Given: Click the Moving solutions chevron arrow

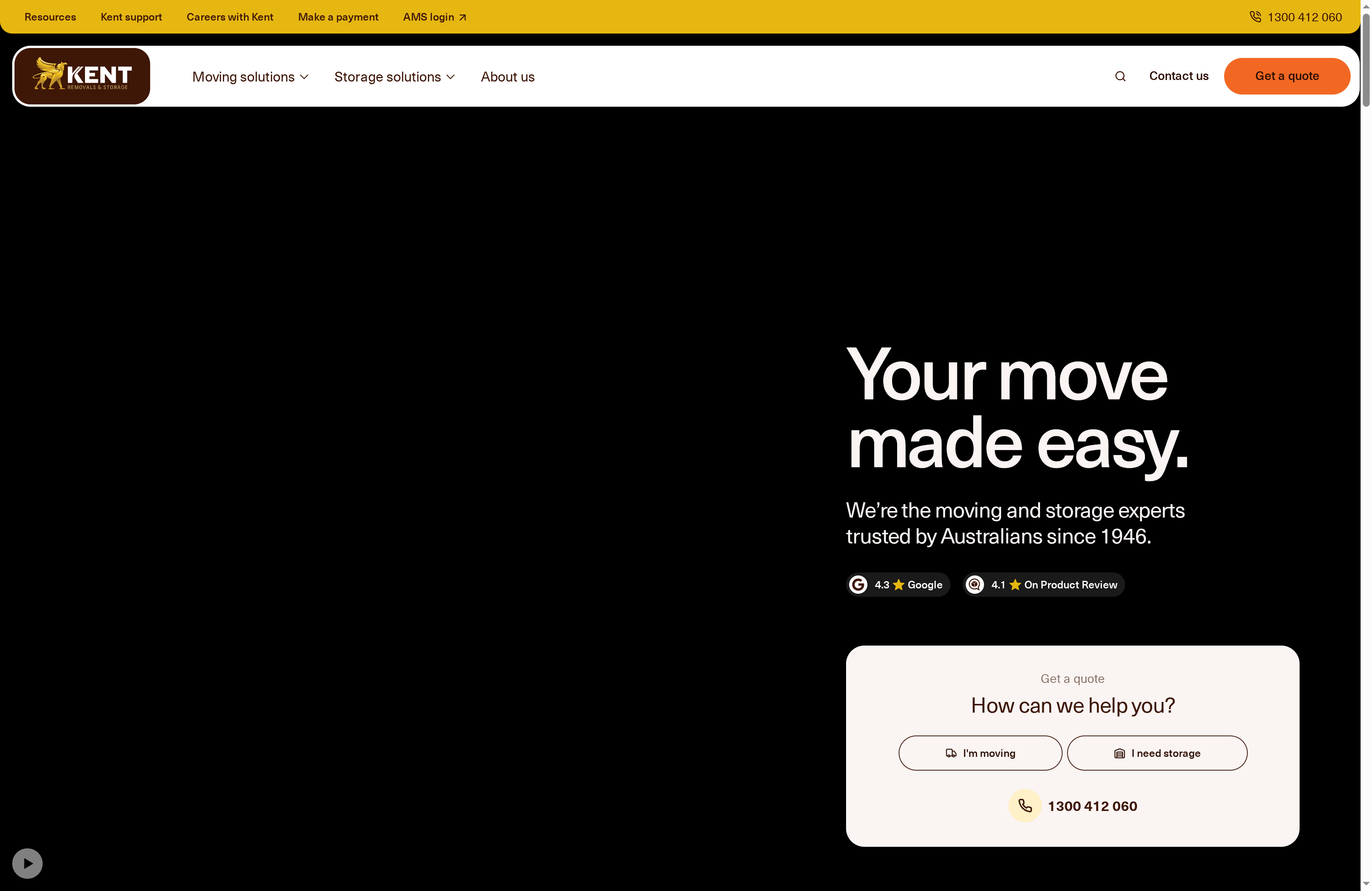Looking at the screenshot, I should coord(305,77).
